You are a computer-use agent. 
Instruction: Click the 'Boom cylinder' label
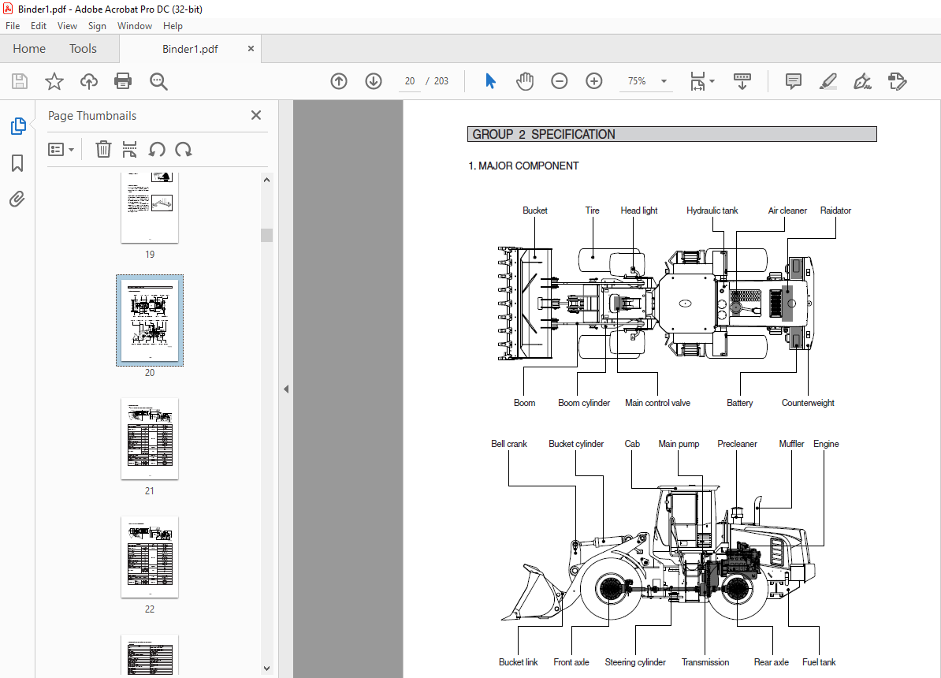[584, 403]
